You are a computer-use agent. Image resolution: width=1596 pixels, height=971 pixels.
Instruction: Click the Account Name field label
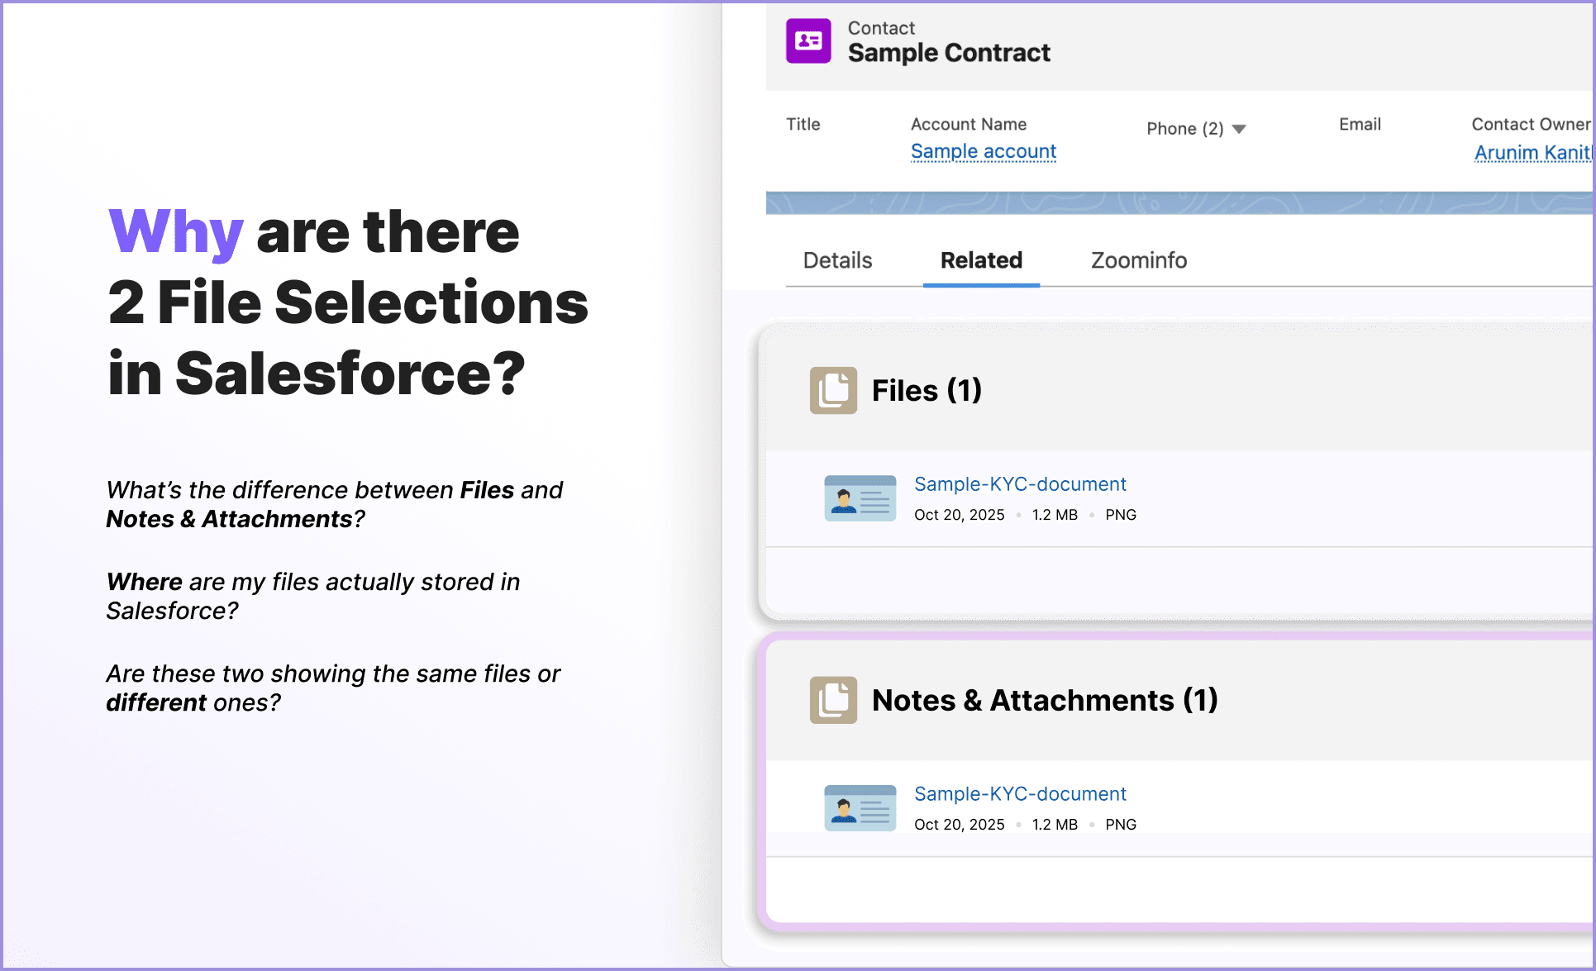[969, 124]
